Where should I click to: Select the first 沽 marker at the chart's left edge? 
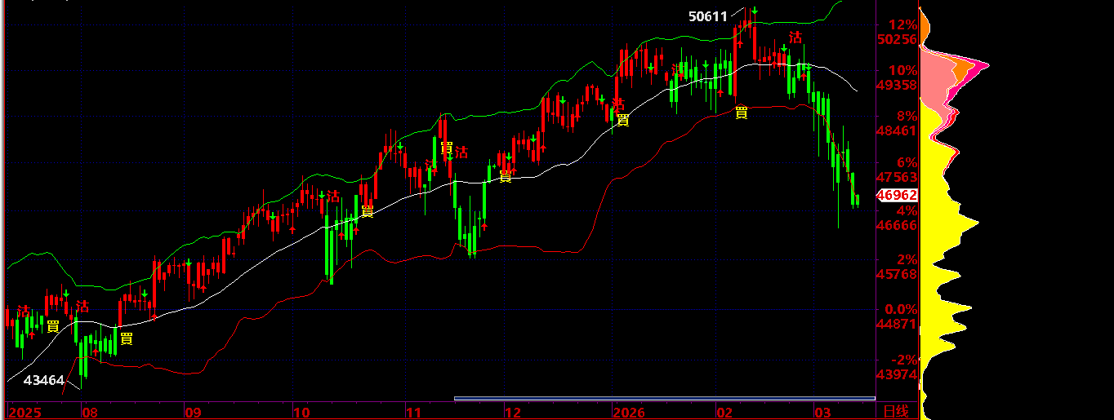pyautogui.click(x=23, y=312)
